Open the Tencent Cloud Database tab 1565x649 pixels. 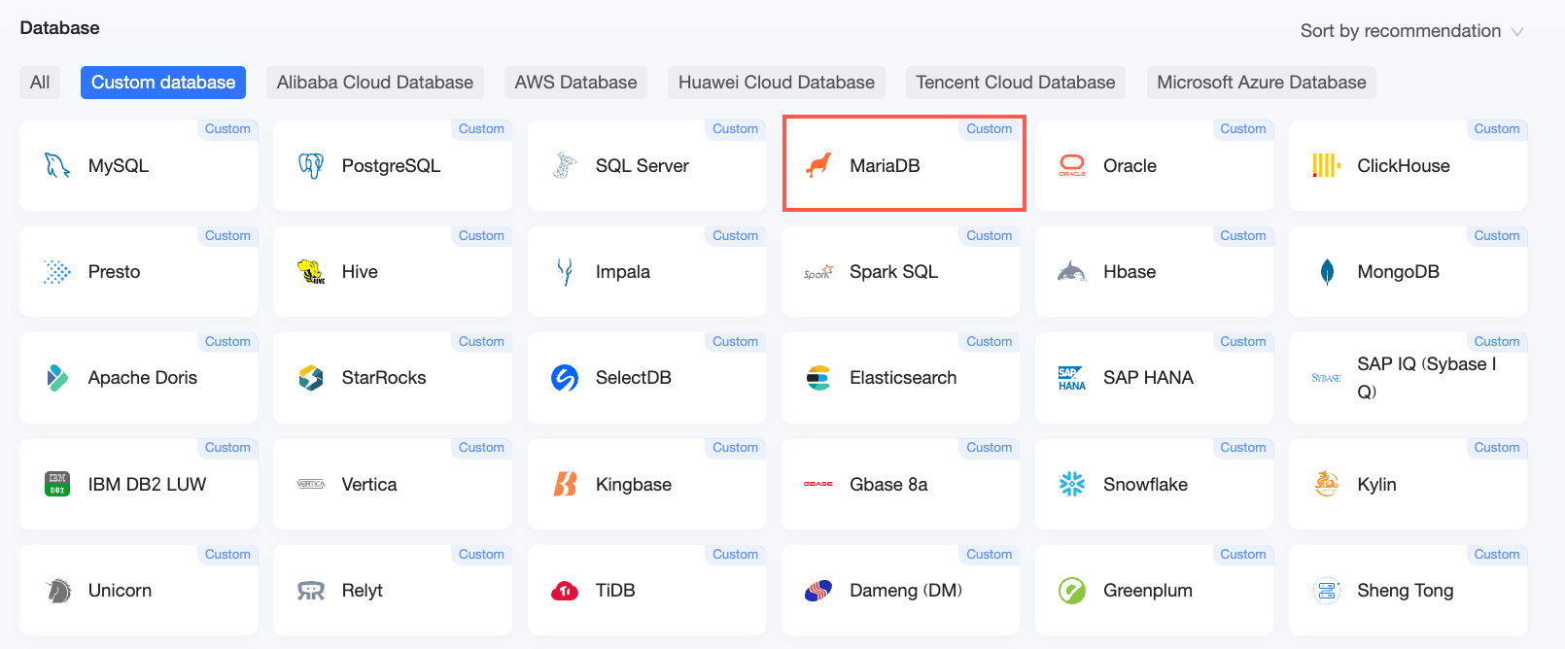(1016, 83)
